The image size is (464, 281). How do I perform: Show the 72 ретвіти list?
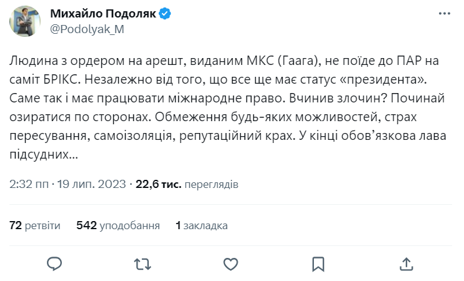click(x=35, y=225)
